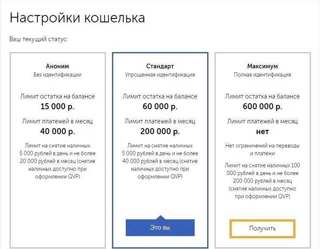Viewport: 320px width, 249px height.
Task: Click Упрощенная идентификация subtitle
Action: pos(160,74)
